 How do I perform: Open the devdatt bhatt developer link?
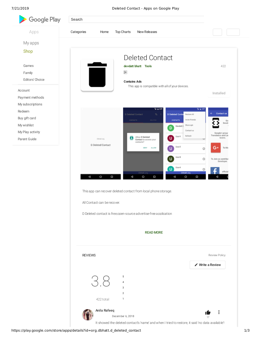click(132, 66)
